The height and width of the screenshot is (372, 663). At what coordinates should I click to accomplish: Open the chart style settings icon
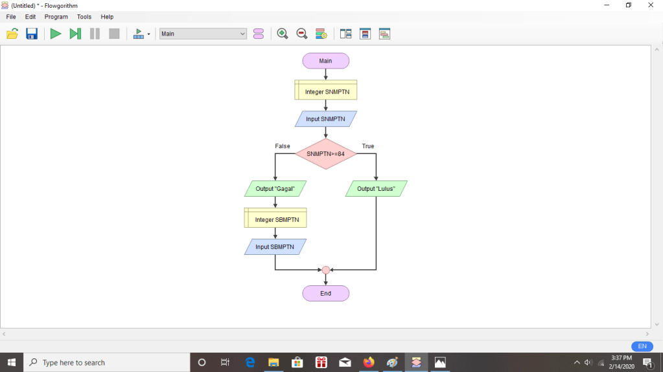(321, 34)
